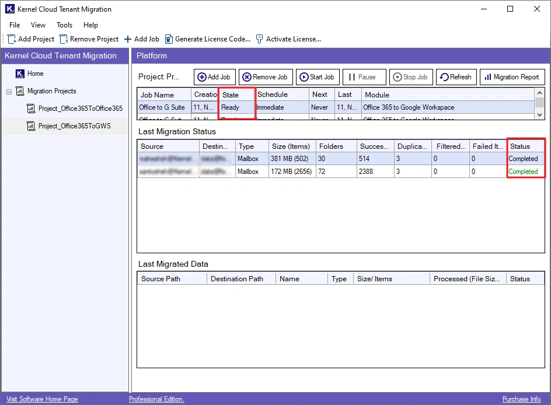Viewport: 551px width, 405px height.
Task: Open the File menu
Action: tap(15, 25)
